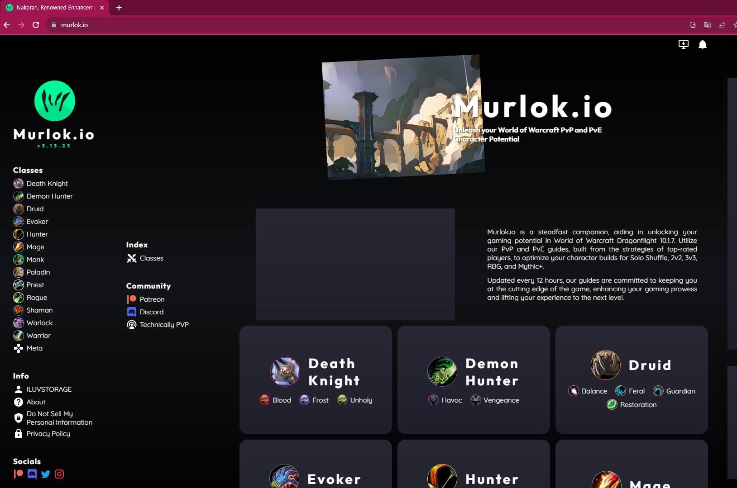Click the Instagram icon under Socials
This screenshot has height=488, width=737.
pyautogui.click(x=59, y=474)
